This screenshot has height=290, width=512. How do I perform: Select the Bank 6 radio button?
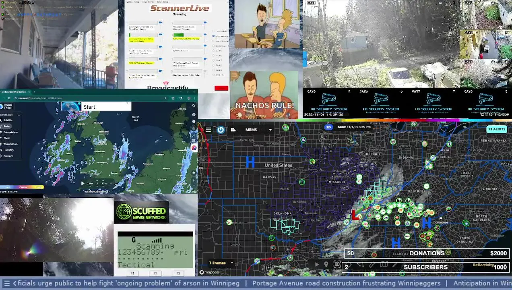(x=213, y=56)
